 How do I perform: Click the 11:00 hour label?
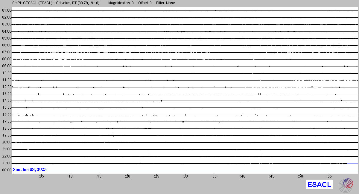(7, 80)
